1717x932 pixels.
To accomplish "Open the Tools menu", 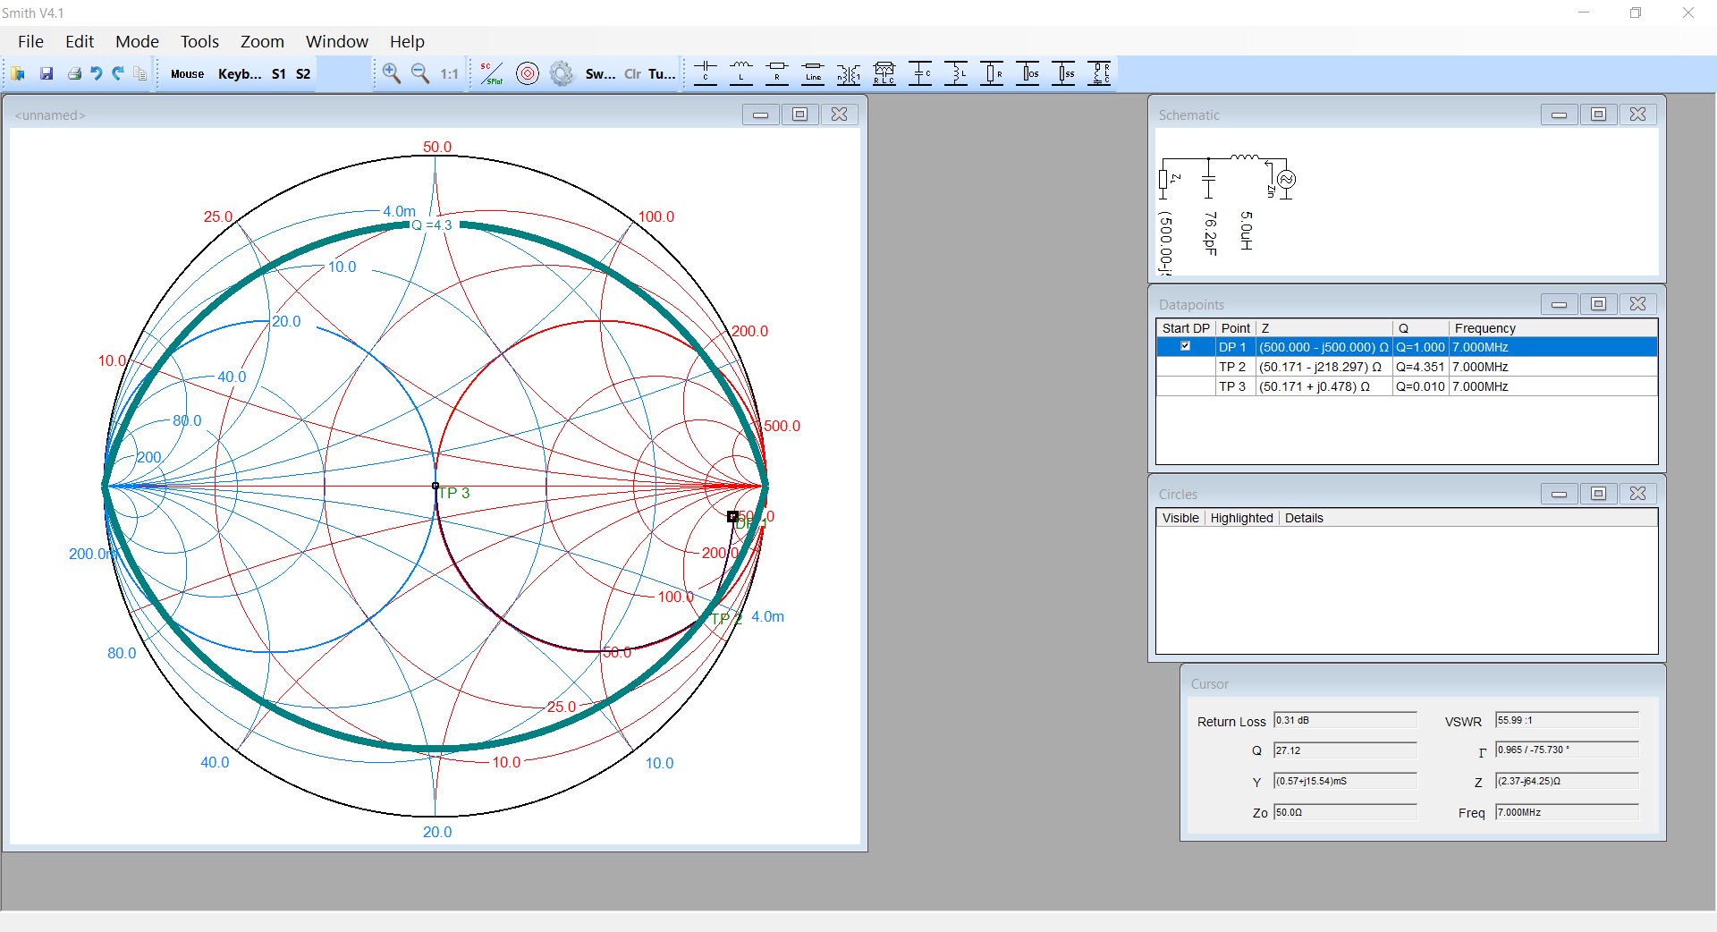I will tap(199, 41).
